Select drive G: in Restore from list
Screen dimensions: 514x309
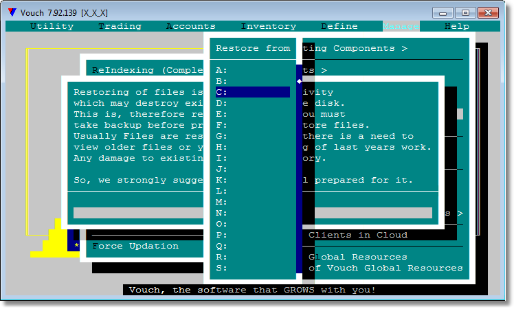coord(253,136)
